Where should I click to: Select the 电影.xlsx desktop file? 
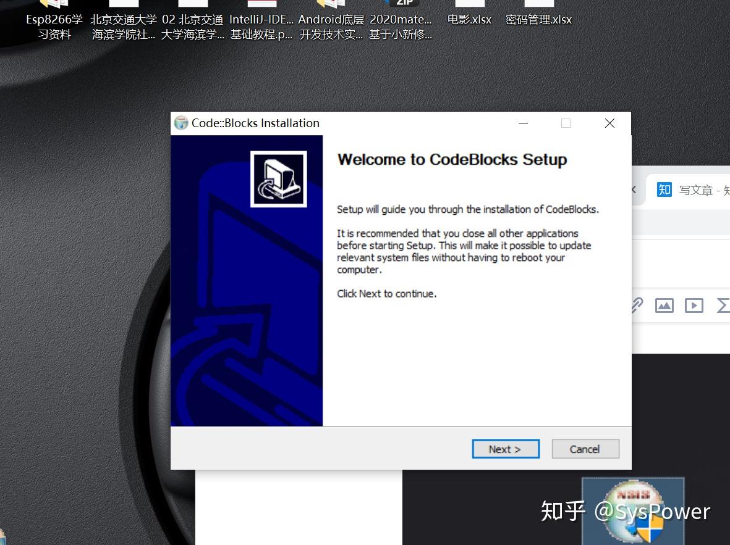pyautogui.click(x=469, y=14)
